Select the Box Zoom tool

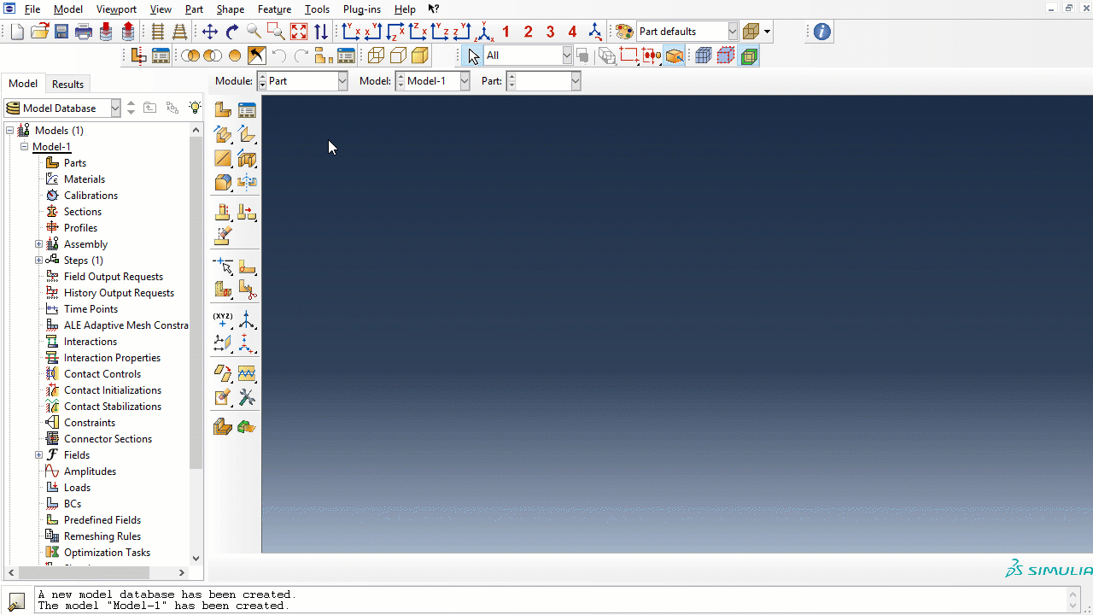tap(276, 32)
